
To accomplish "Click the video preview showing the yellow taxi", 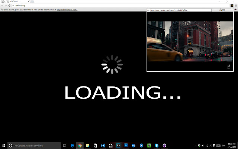I will [190, 41].
